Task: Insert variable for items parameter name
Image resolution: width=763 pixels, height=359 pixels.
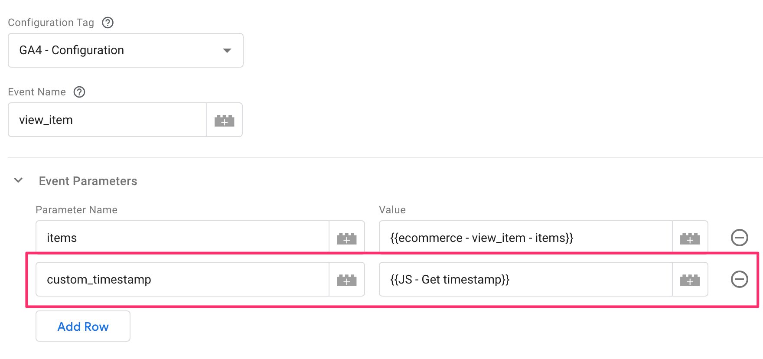Action: [x=347, y=238]
